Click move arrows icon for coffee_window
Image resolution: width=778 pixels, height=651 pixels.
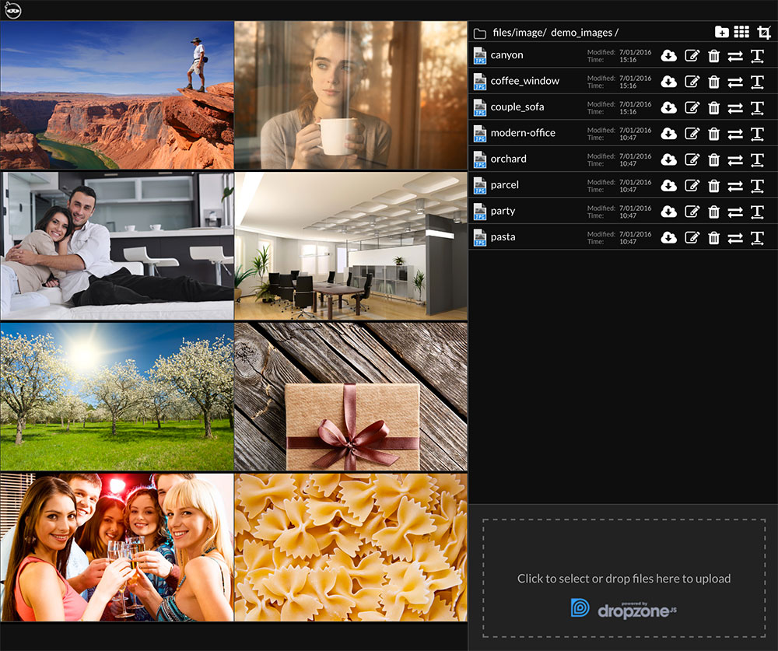tap(735, 82)
